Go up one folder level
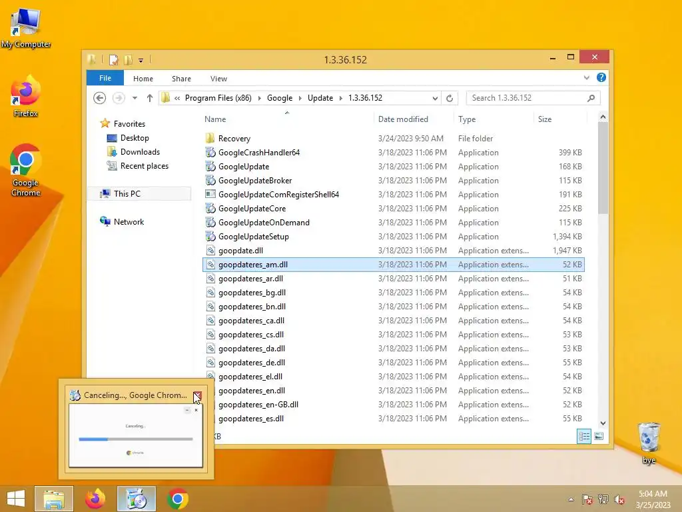Screen dimensions: 682x512 click(150, 98)
